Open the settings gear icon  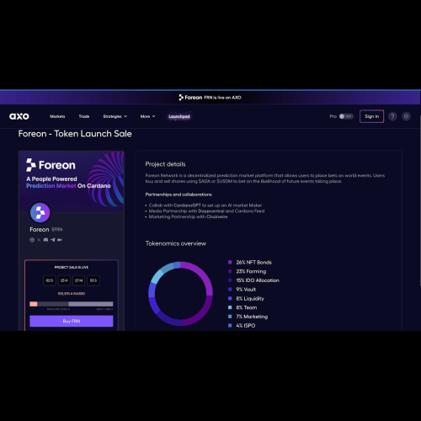tap(406, 116)
